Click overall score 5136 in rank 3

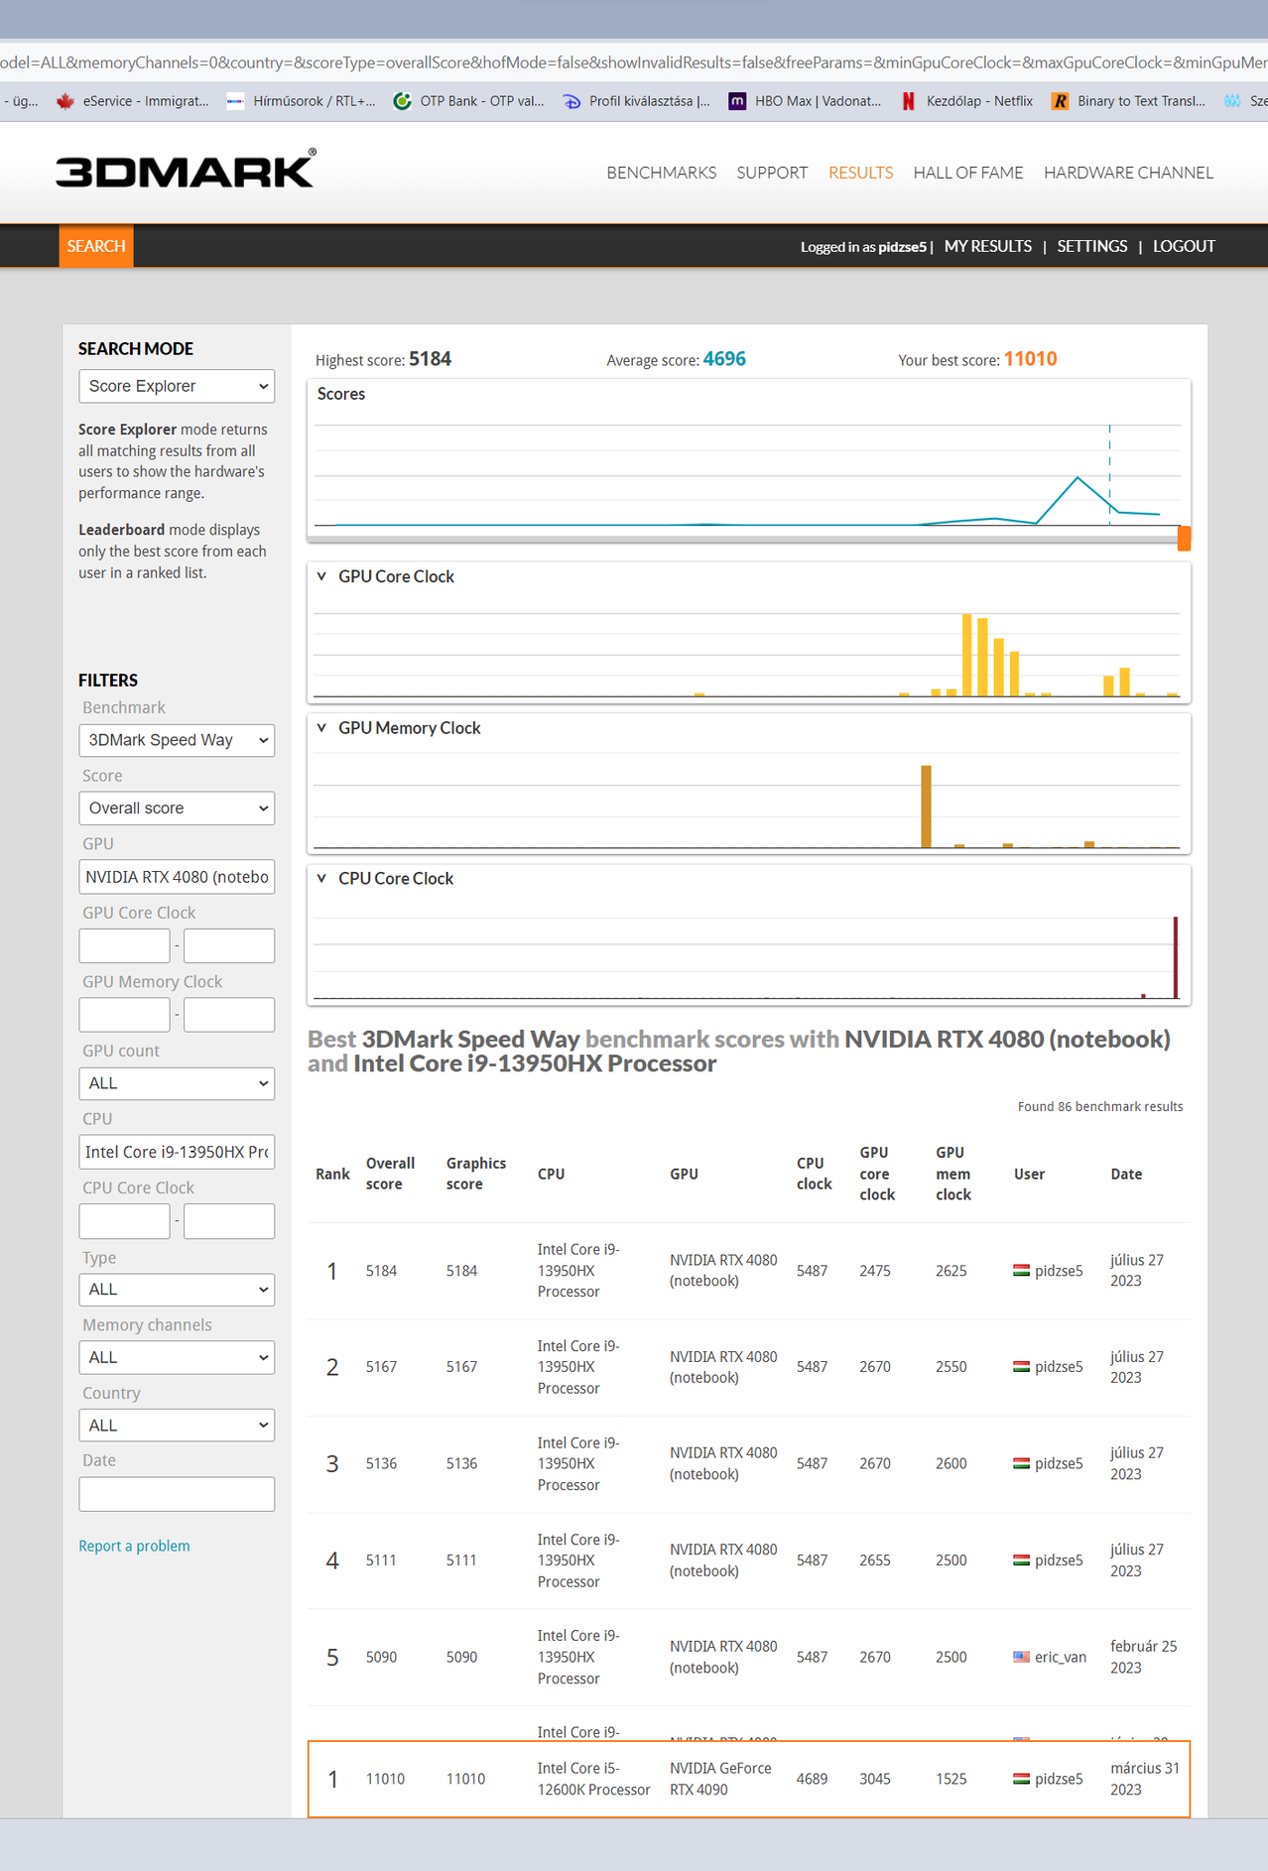(x=381, y=1463)
